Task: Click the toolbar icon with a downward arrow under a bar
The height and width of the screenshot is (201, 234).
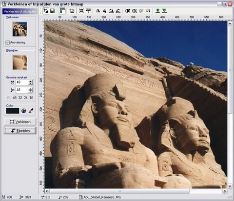Action: (88, 11)
